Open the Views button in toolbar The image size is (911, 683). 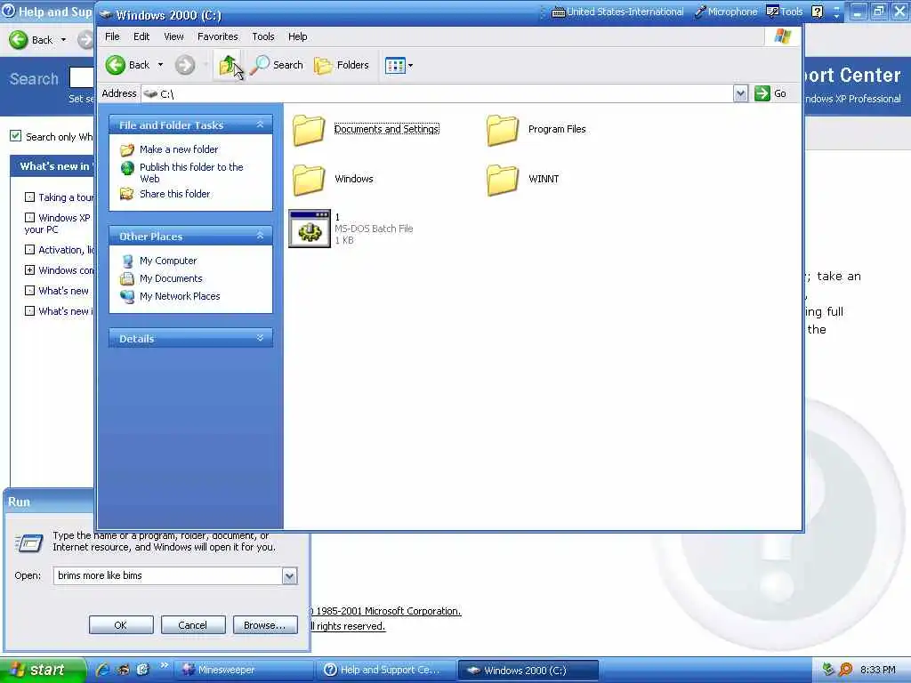(395, 66)
